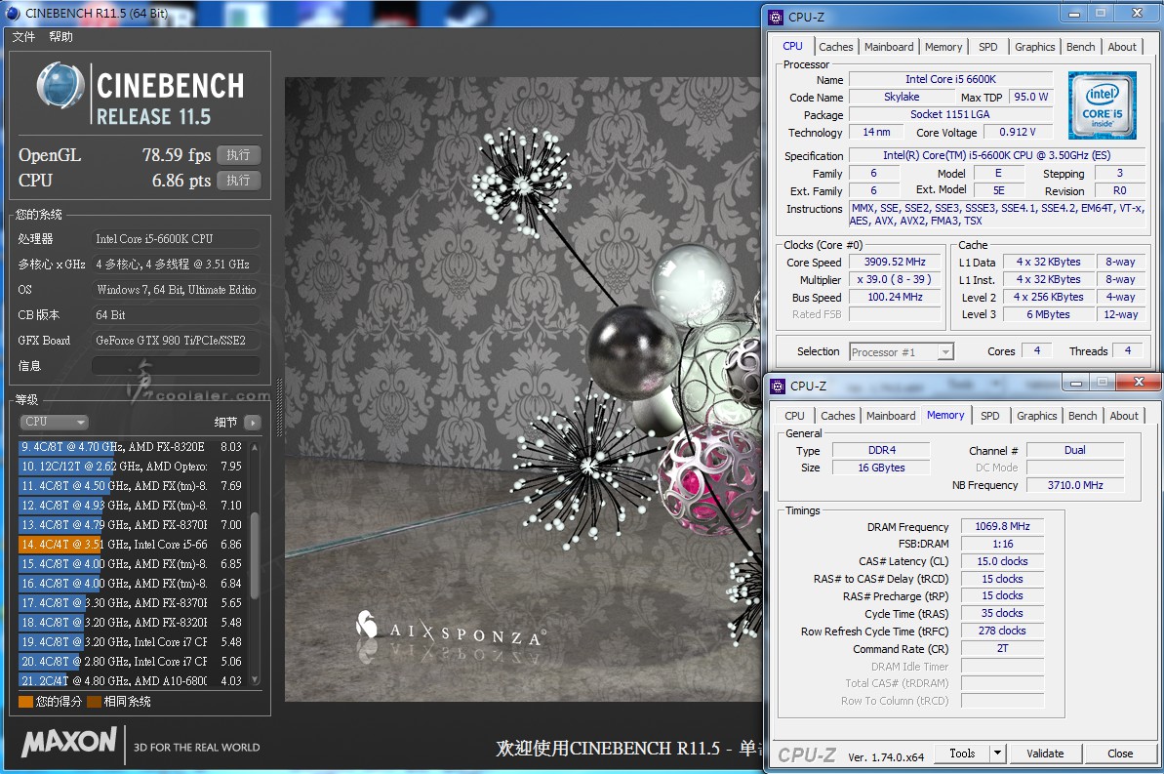Click the Validate button
Image resolution: width=1164 pixels, height=774 pixels.
(1045, 754)
